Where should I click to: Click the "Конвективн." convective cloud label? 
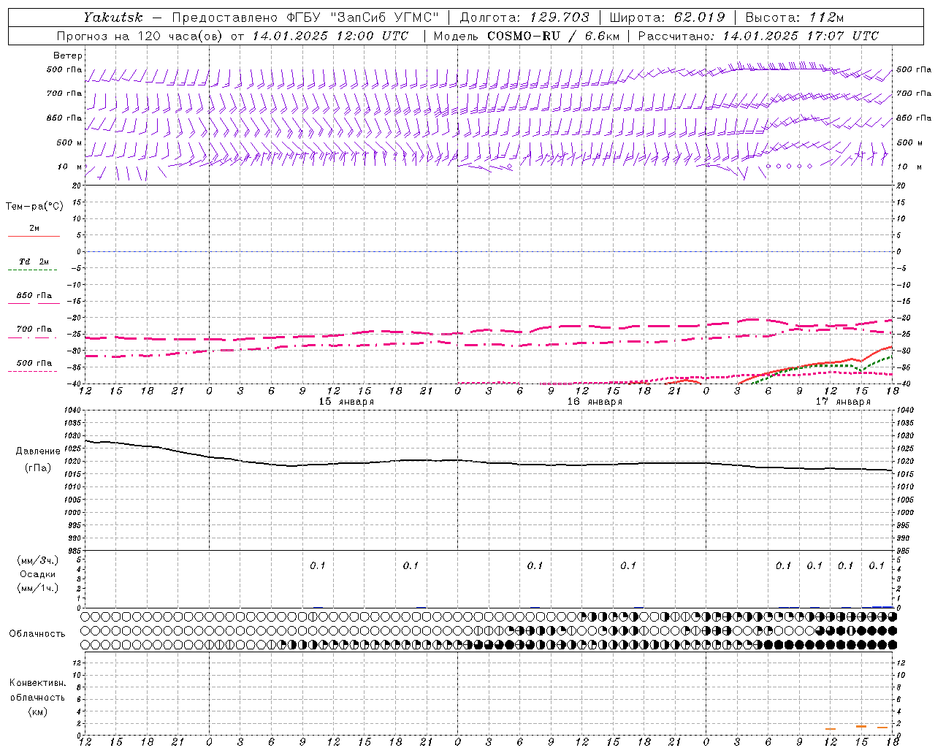tap(38, 683)
